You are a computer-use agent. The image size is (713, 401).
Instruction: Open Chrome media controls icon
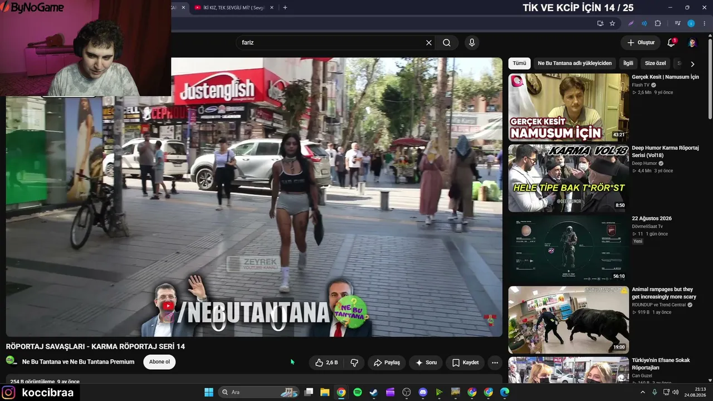click(677, 23)
